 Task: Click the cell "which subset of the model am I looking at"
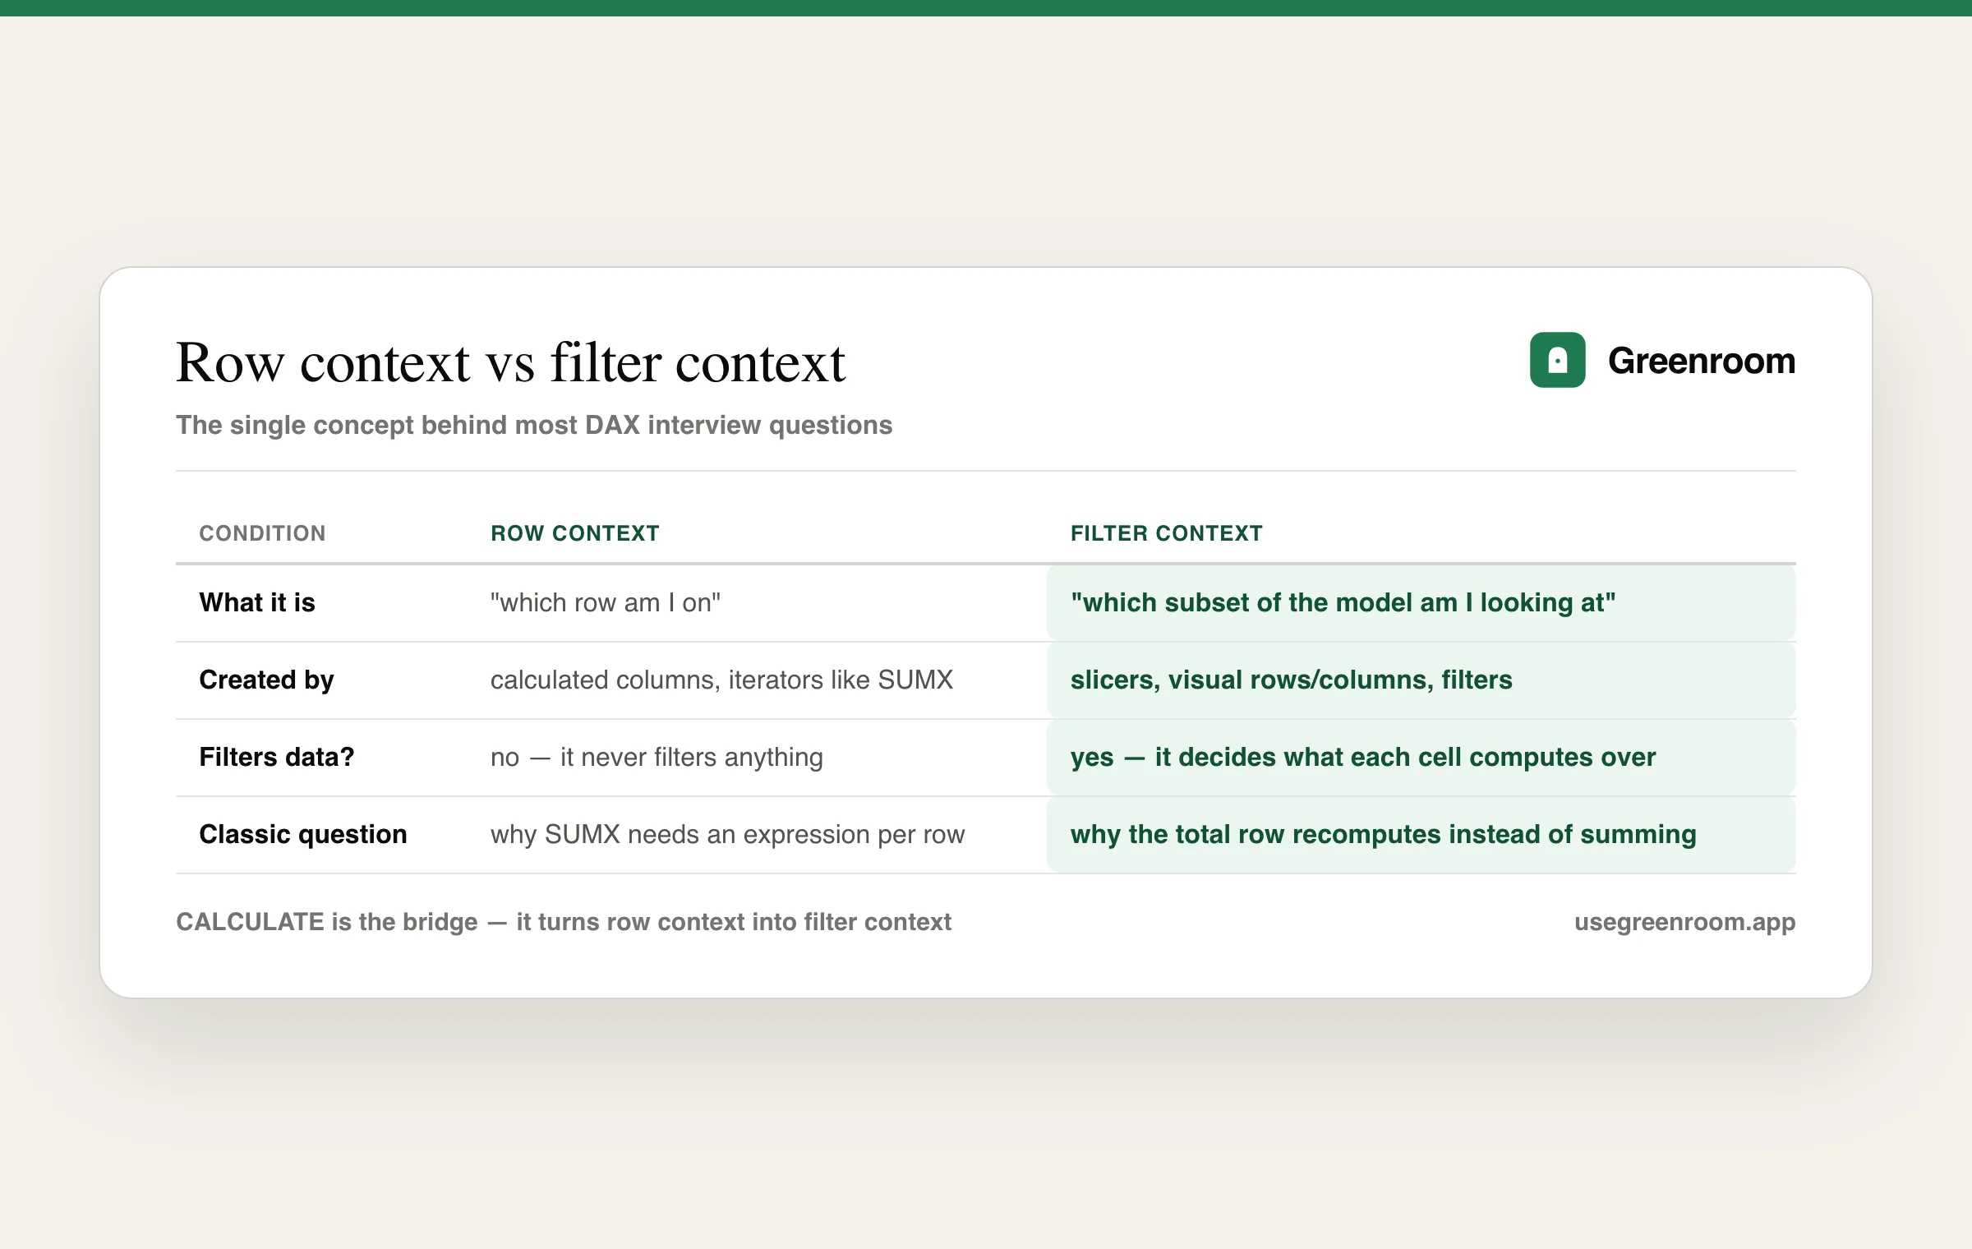(x=1421, y=602)
